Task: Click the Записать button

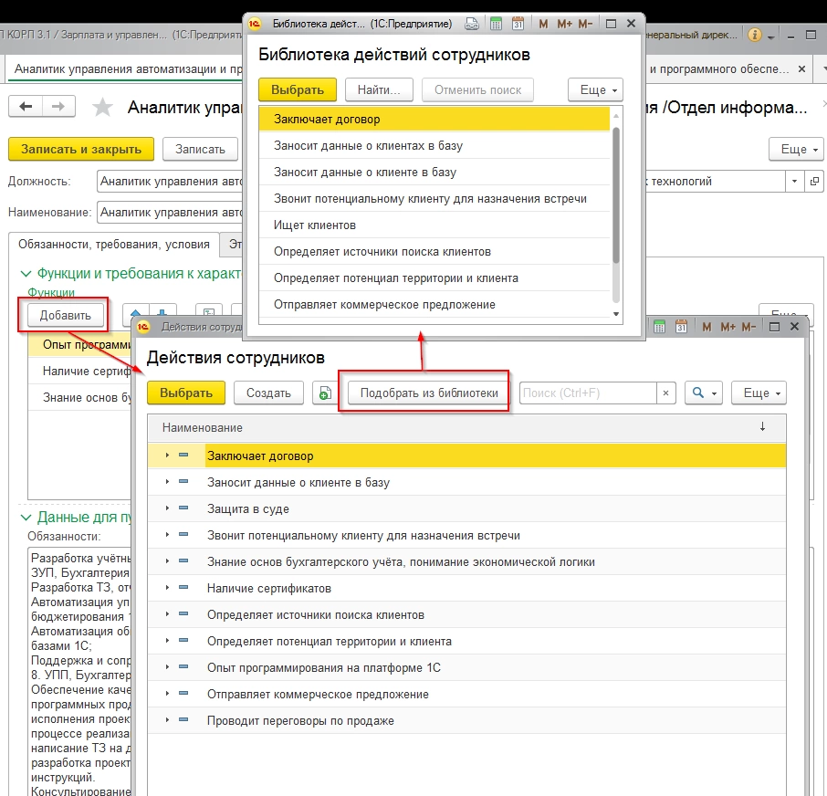Action: (x=200, y=150)
